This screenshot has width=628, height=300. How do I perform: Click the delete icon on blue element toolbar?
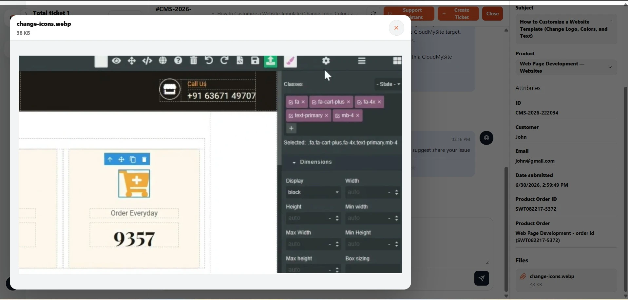pos(144,160)
